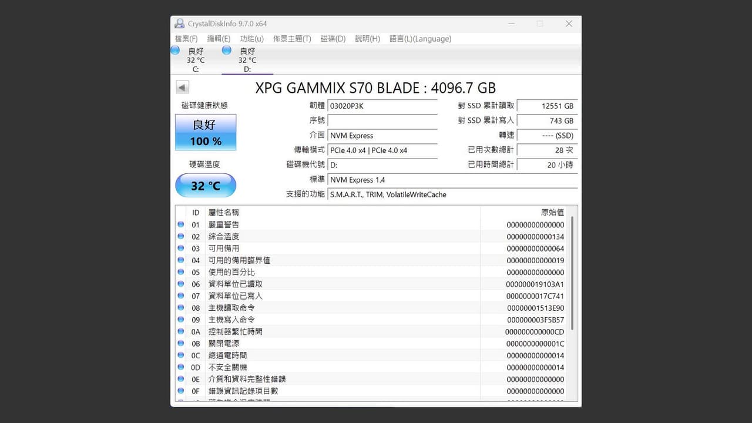Select the status orb for 08 主機讀取命令
This screenshot has width=752, height=423.
point(180,308)
